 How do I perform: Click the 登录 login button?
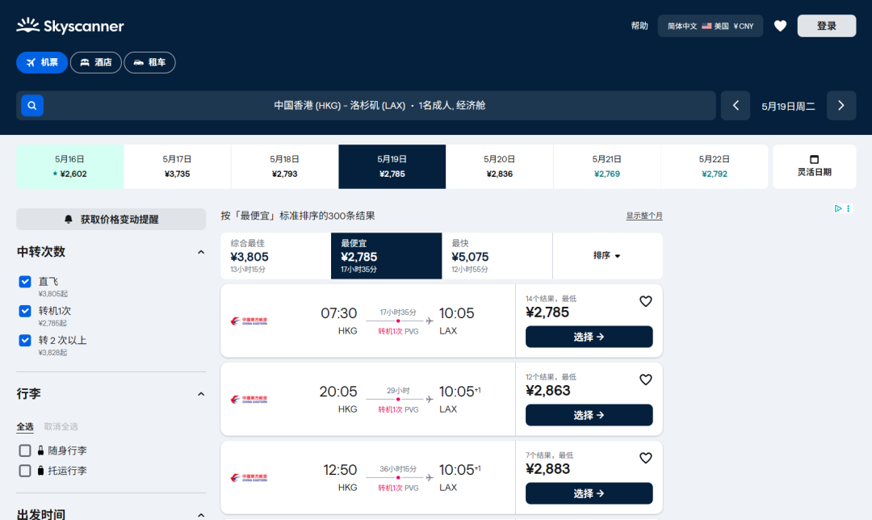[x=826, y=26]
